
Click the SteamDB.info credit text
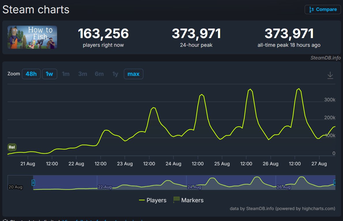coord(325,58)
